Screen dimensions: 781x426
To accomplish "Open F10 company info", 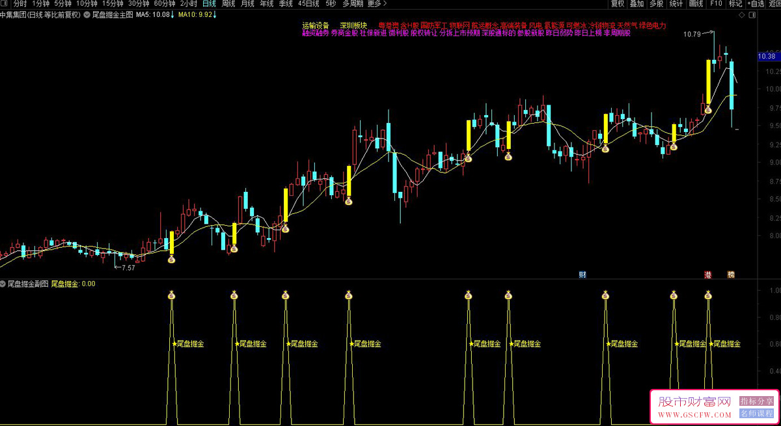I will coord(716,4).
